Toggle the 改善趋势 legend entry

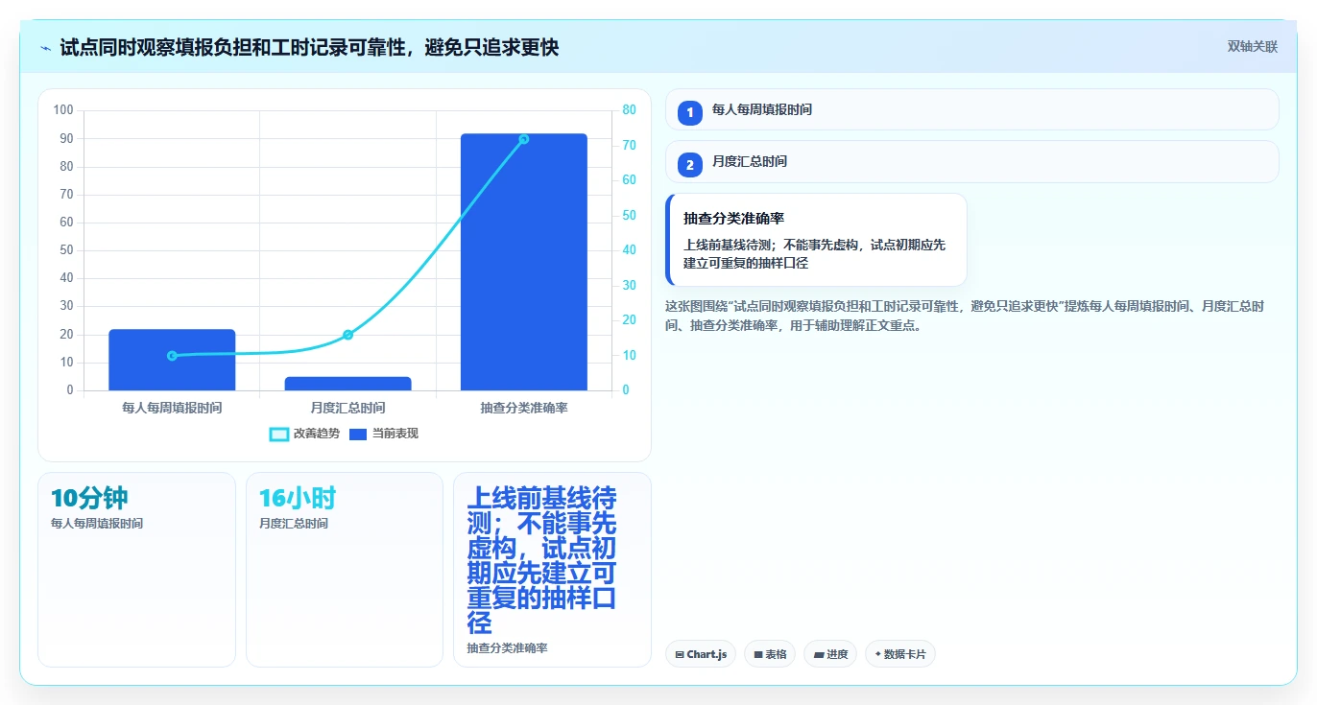[305, 434]
